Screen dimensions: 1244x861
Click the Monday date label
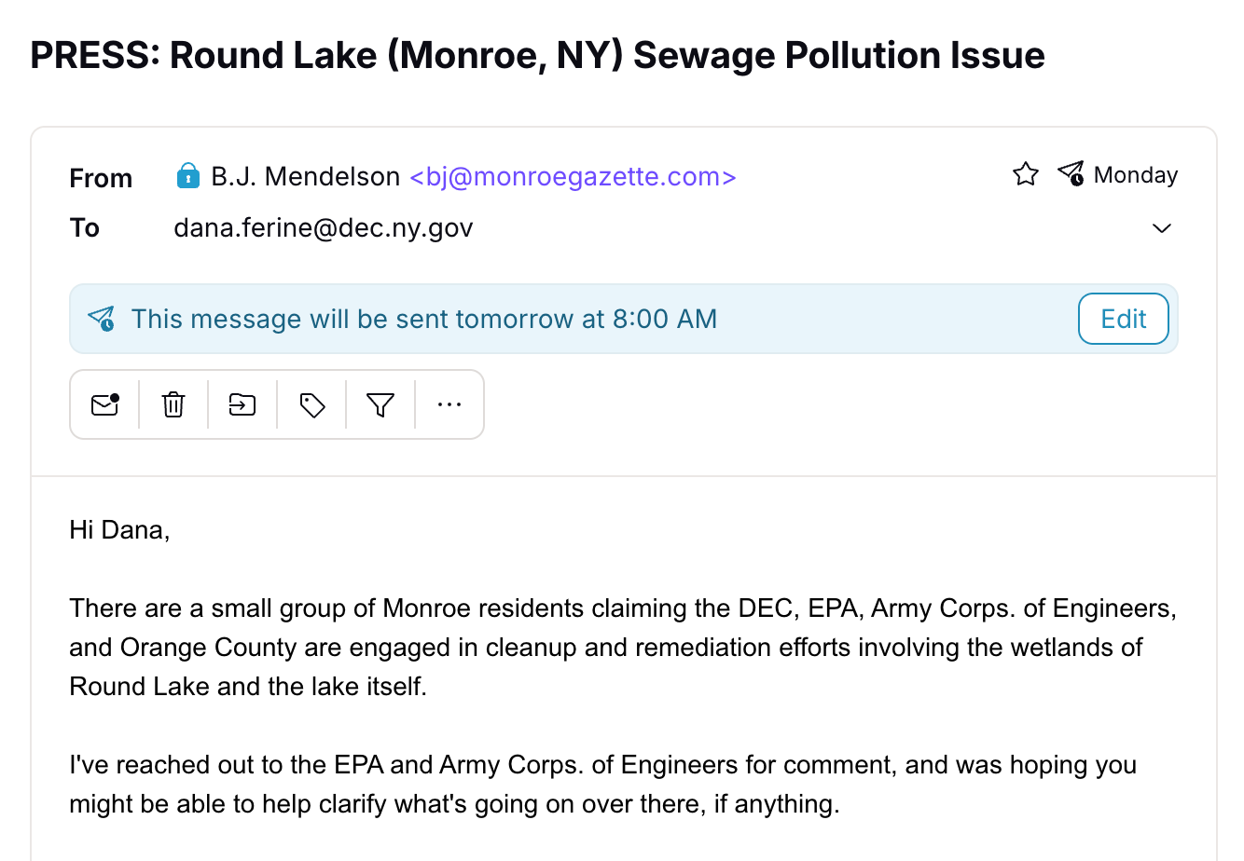pyautogui.click(x=1135, y=175)
